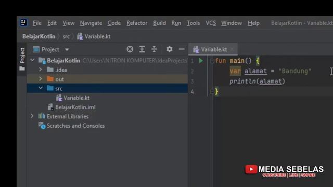Screen dimensions: 333x187
Task: Open the File menu
Action: (37, 23)
